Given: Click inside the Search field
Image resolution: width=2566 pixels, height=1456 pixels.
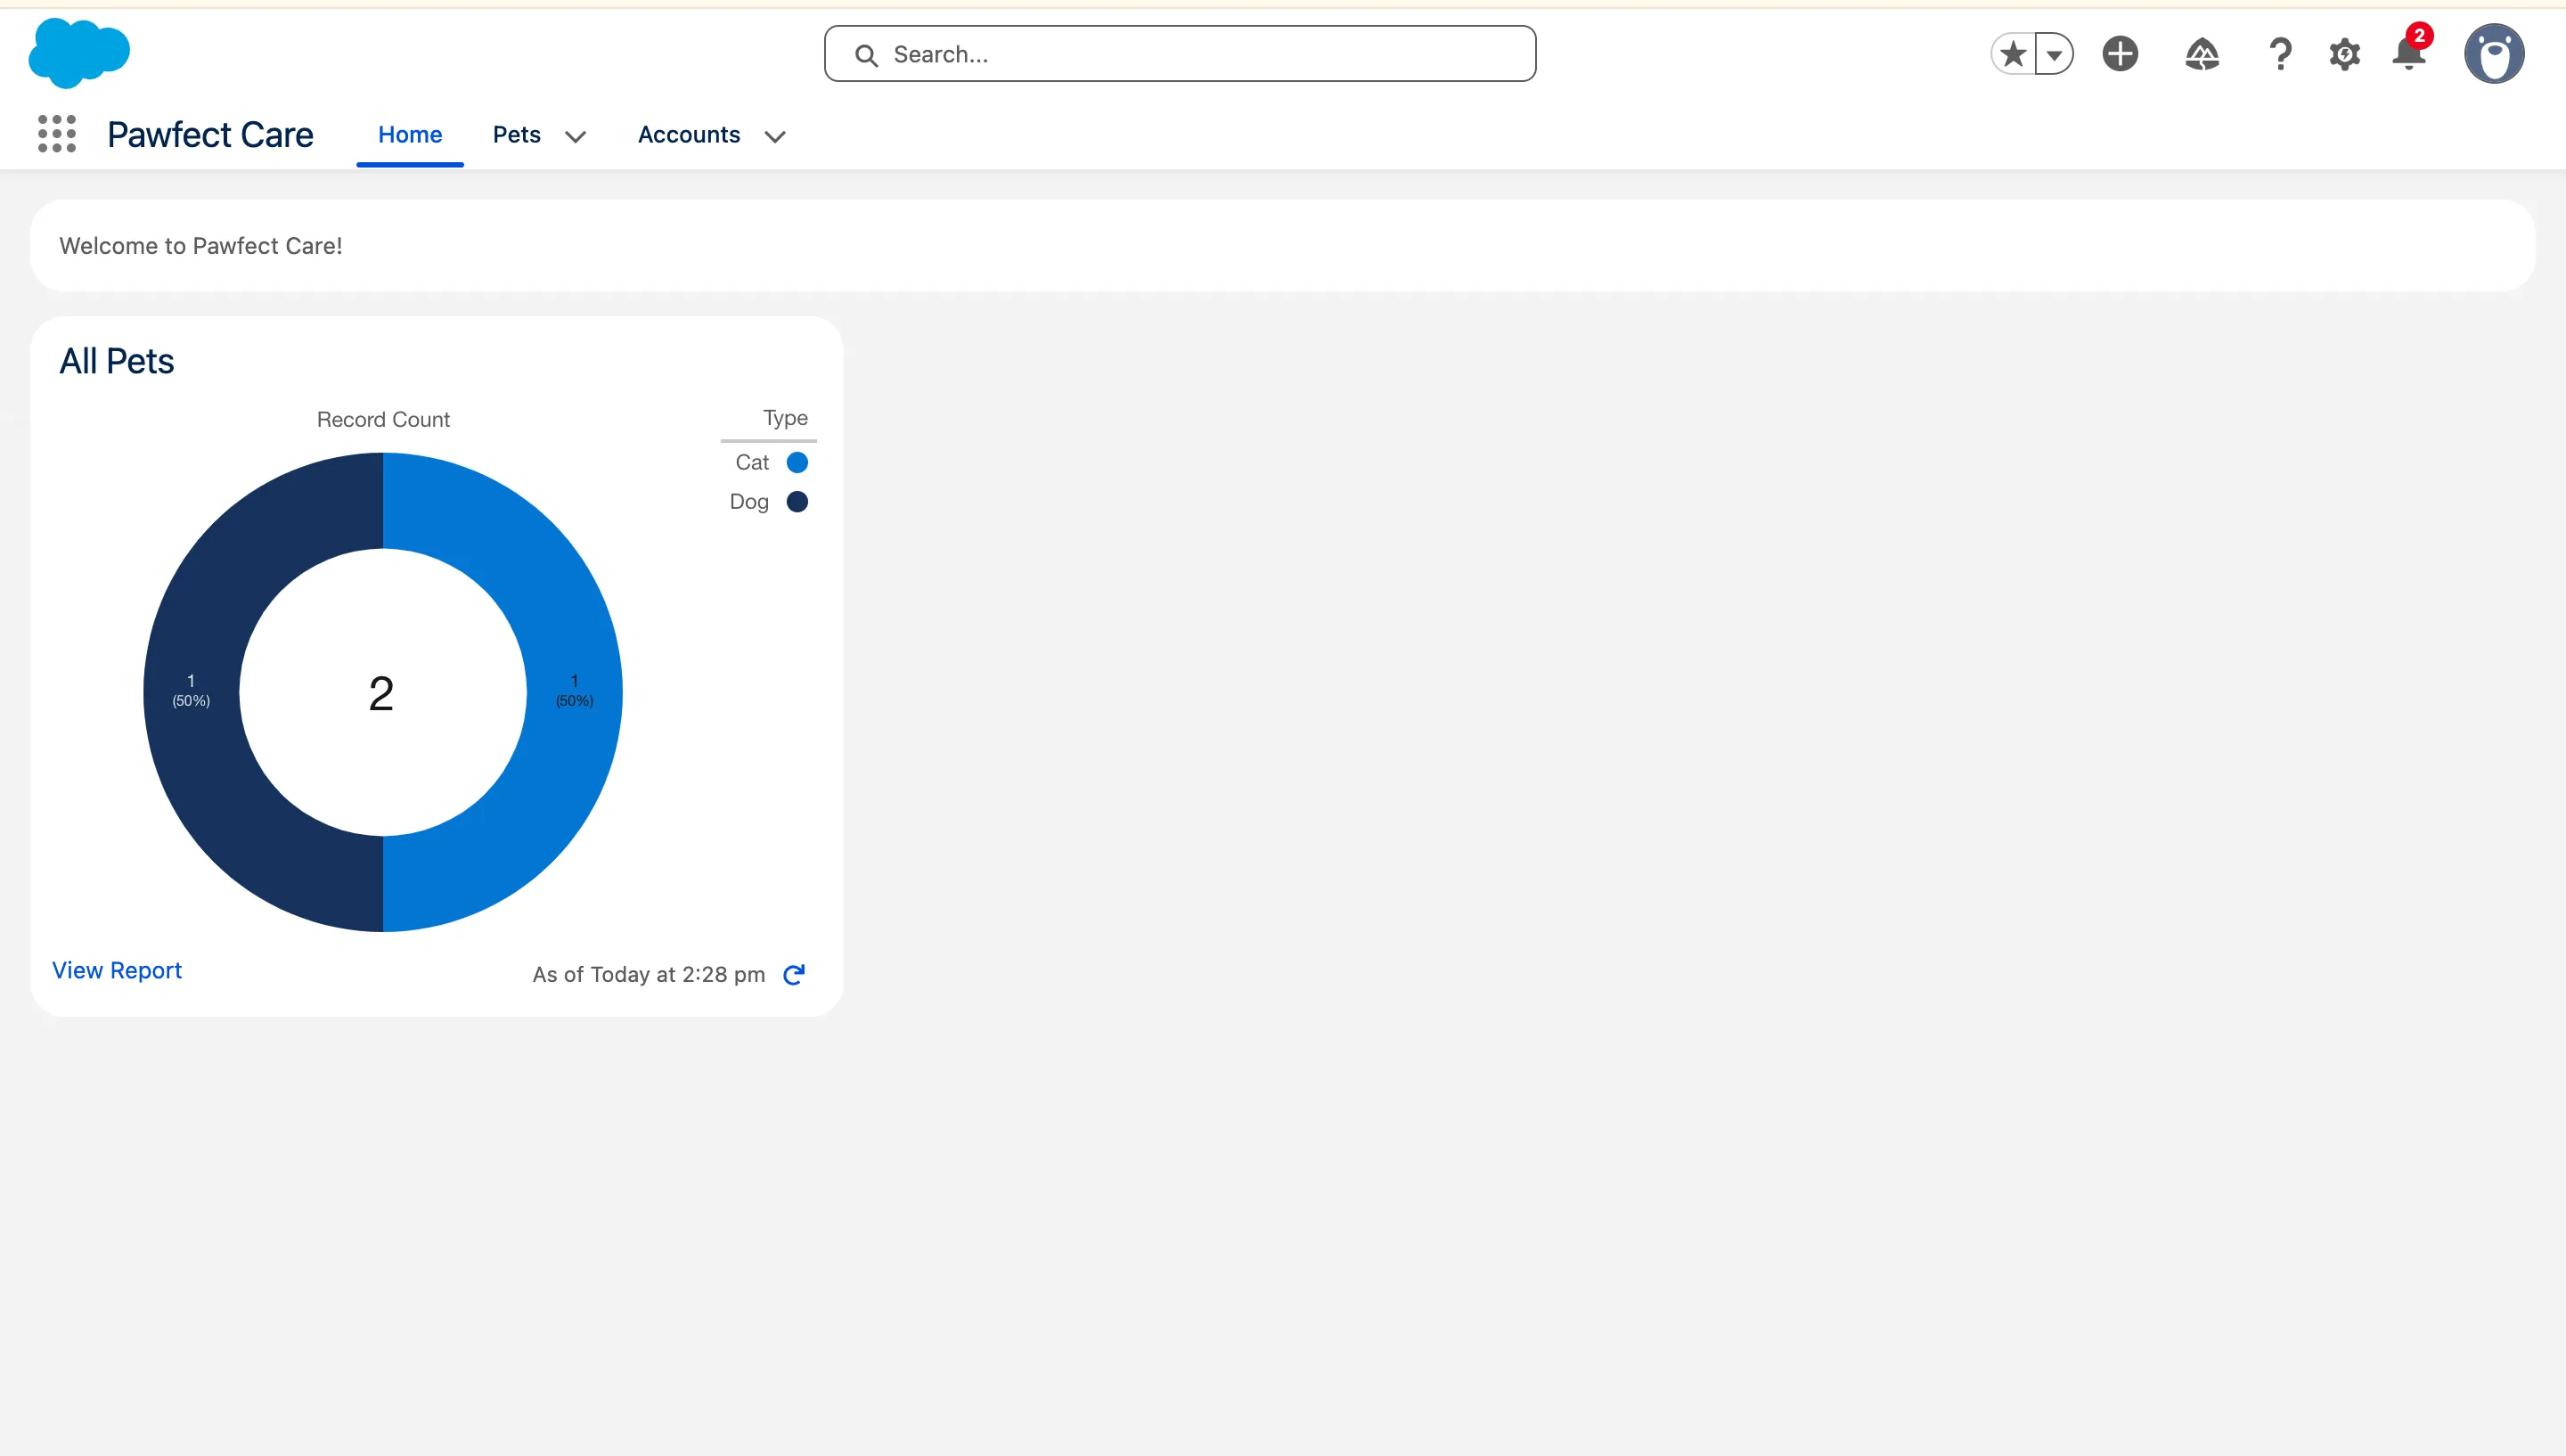Looking at the screenshot, I should tap(1180, 53).
